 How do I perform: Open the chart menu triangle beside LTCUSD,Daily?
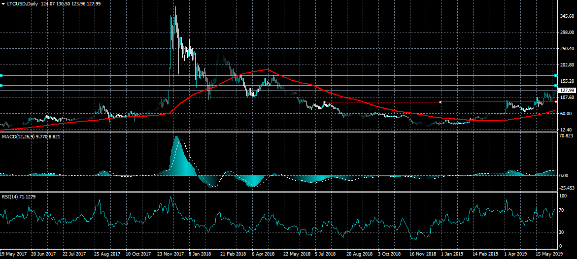[3, 3]
